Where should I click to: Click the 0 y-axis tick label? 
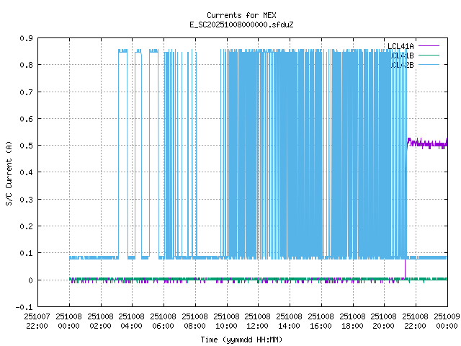coord(30,280)
